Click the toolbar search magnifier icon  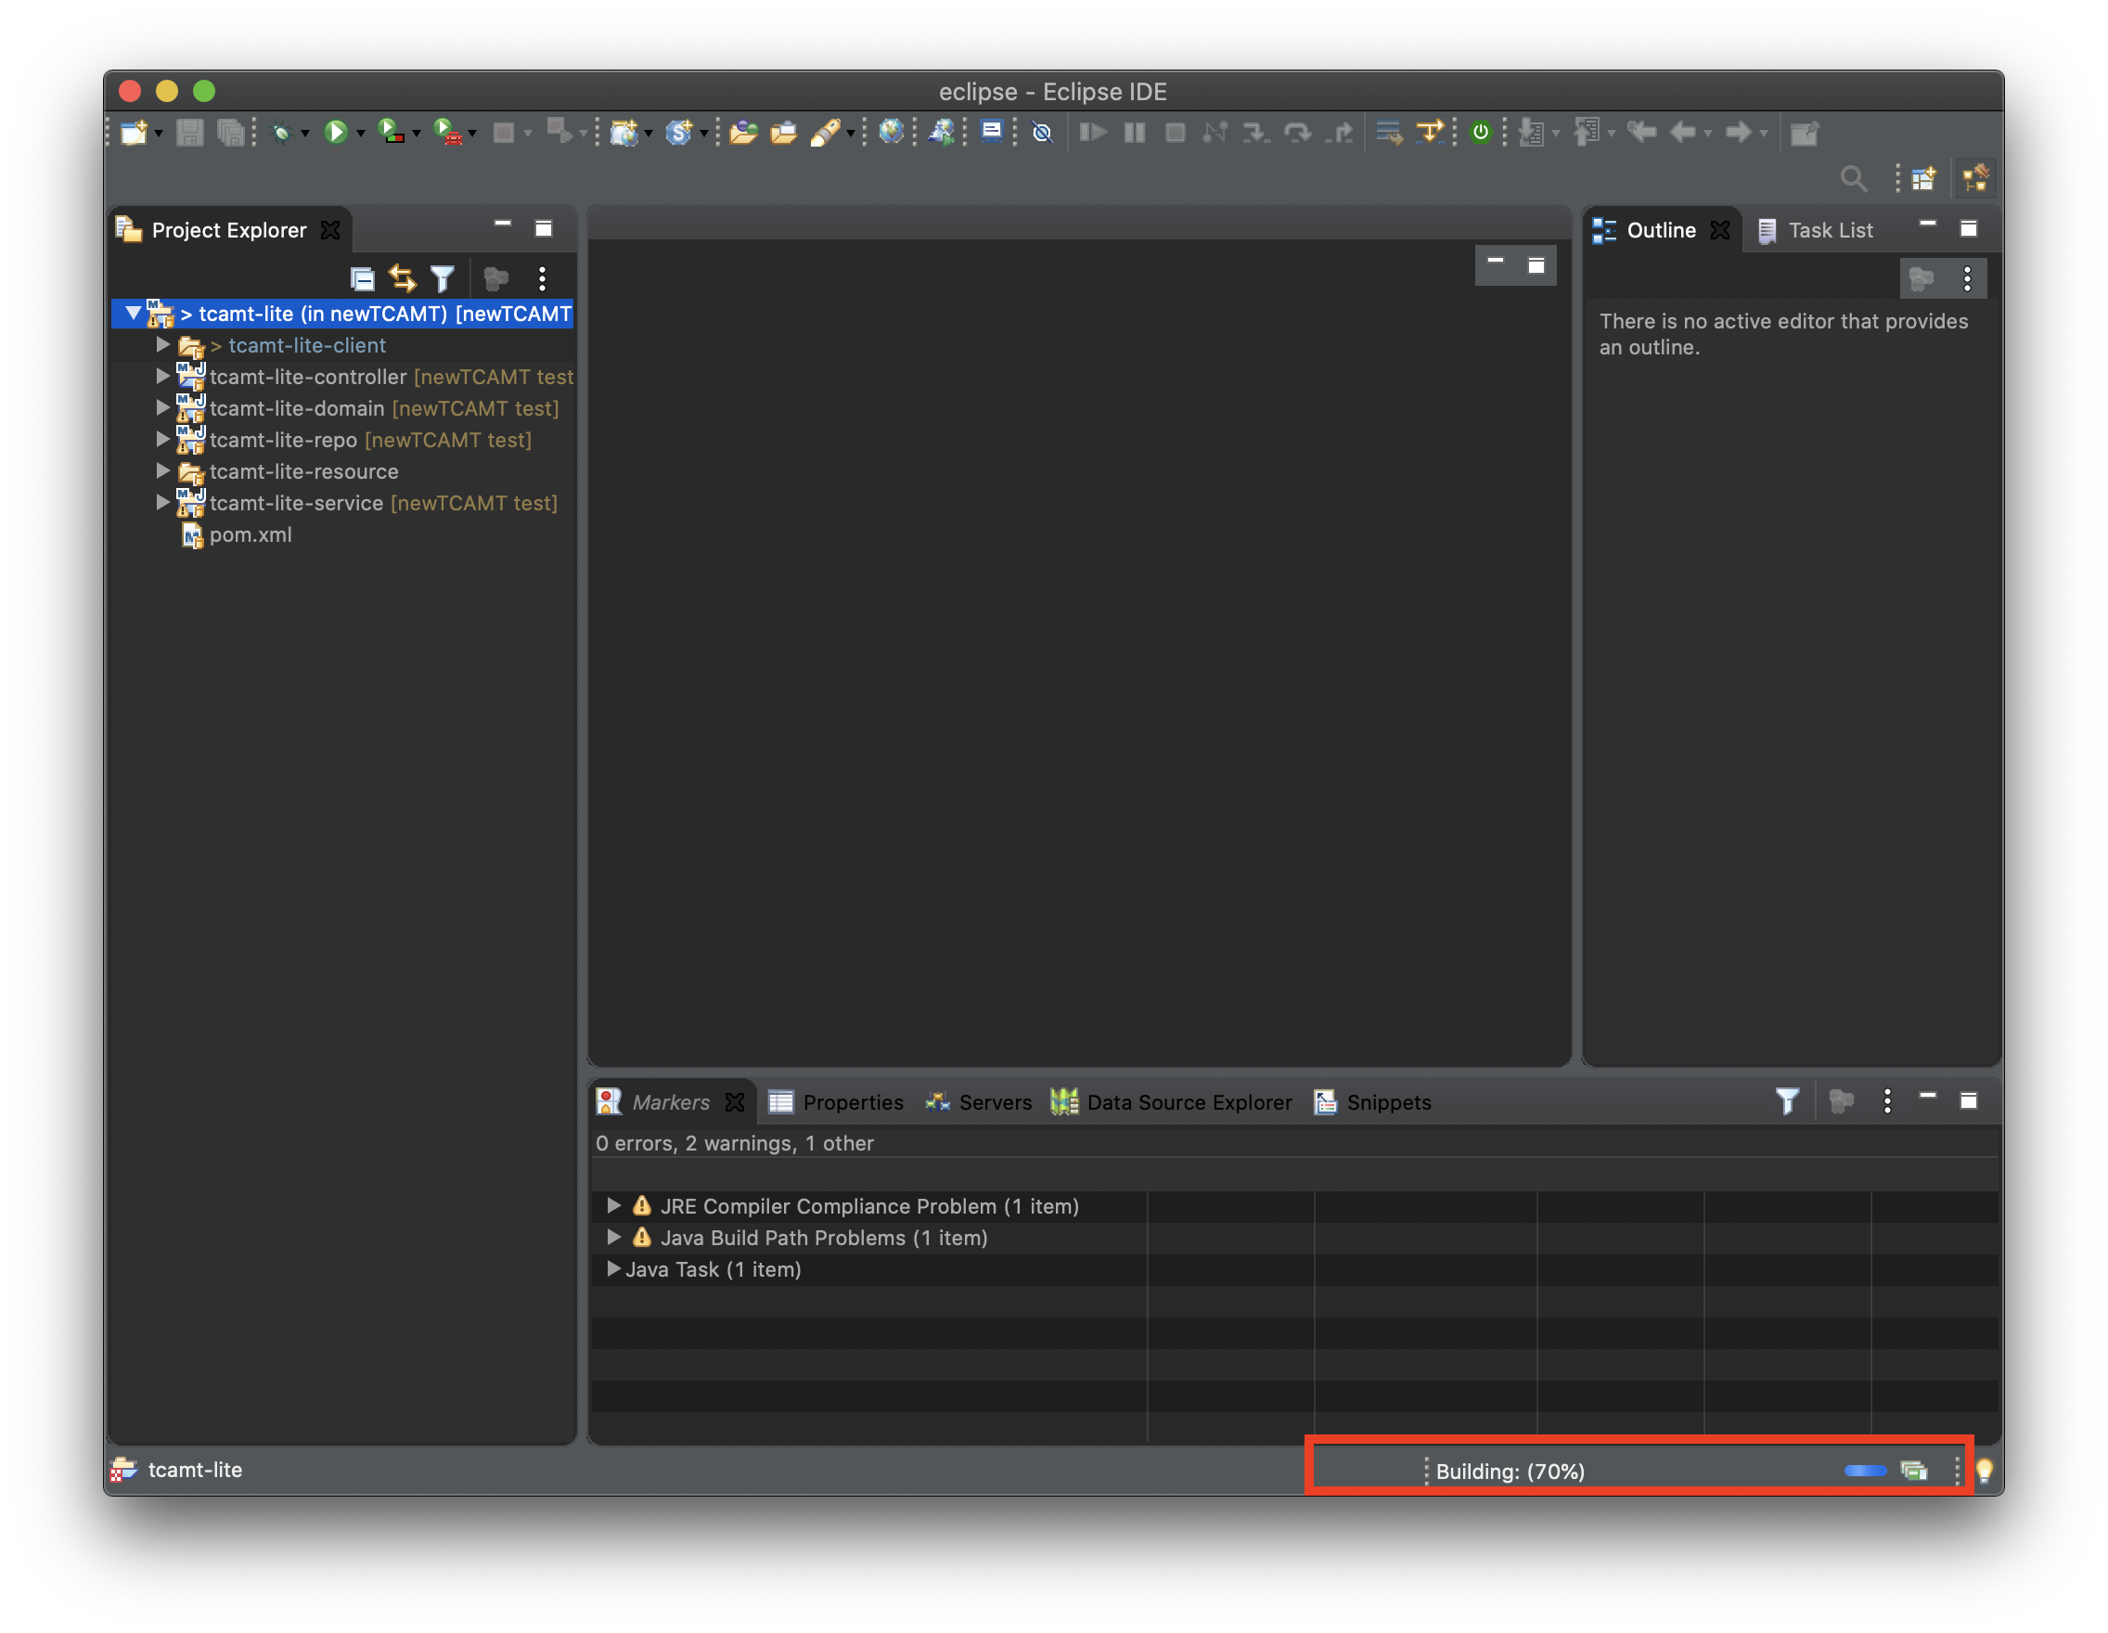coord(1852,178)
